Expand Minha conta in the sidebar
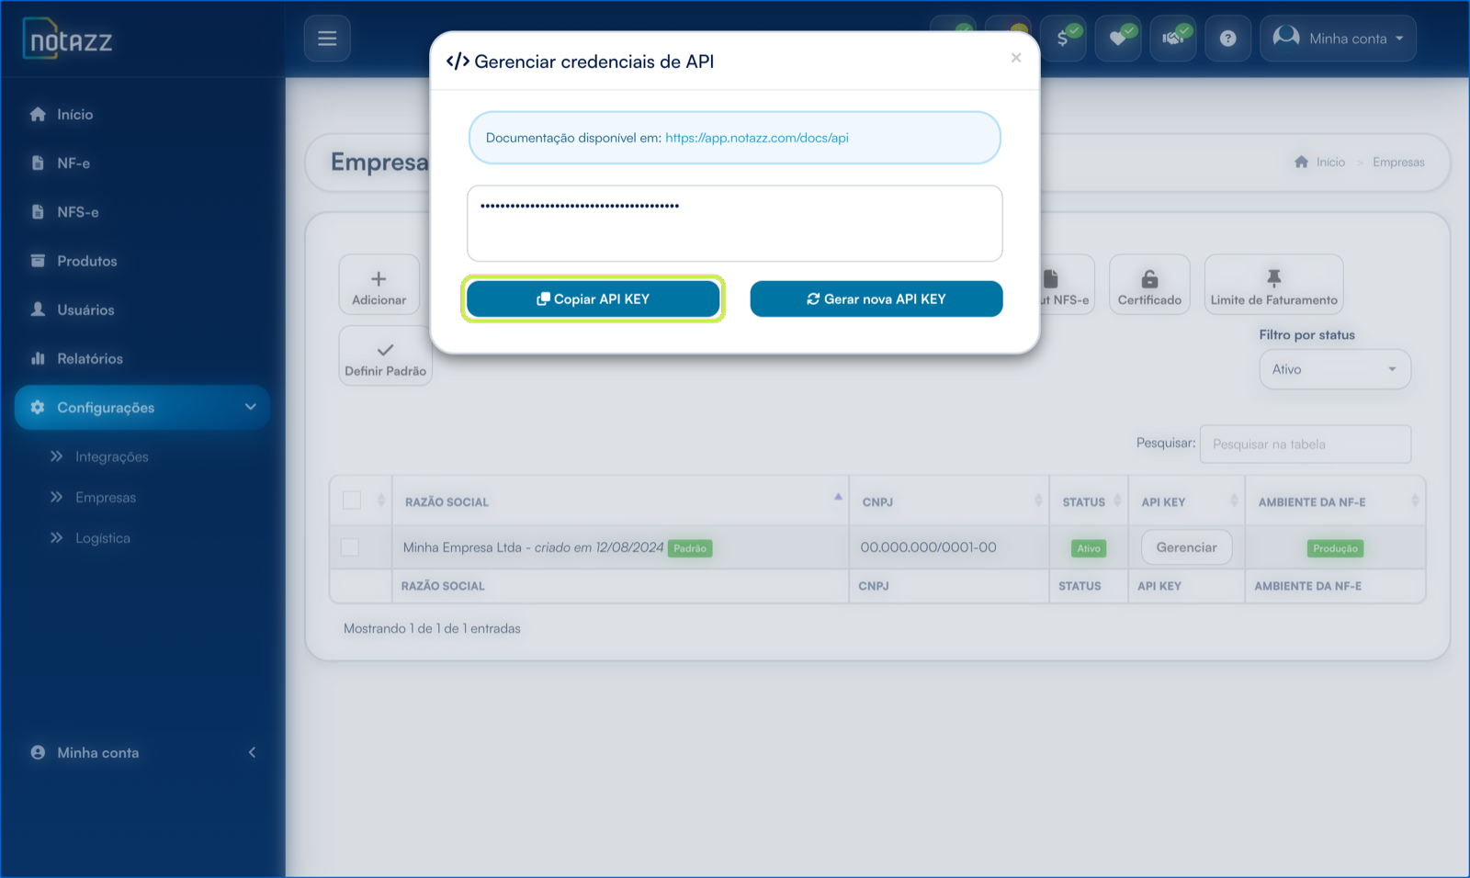Screen dimensions: 1470x878 click(142, 752)
